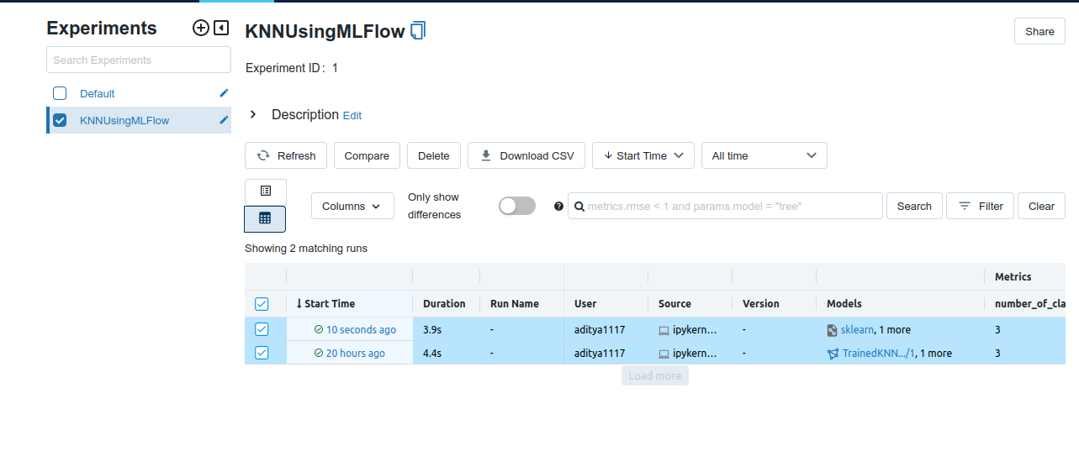Viewport: 1079px width, 451px height.
Task: Open the All time range dropdown
Action: (764, 155)
